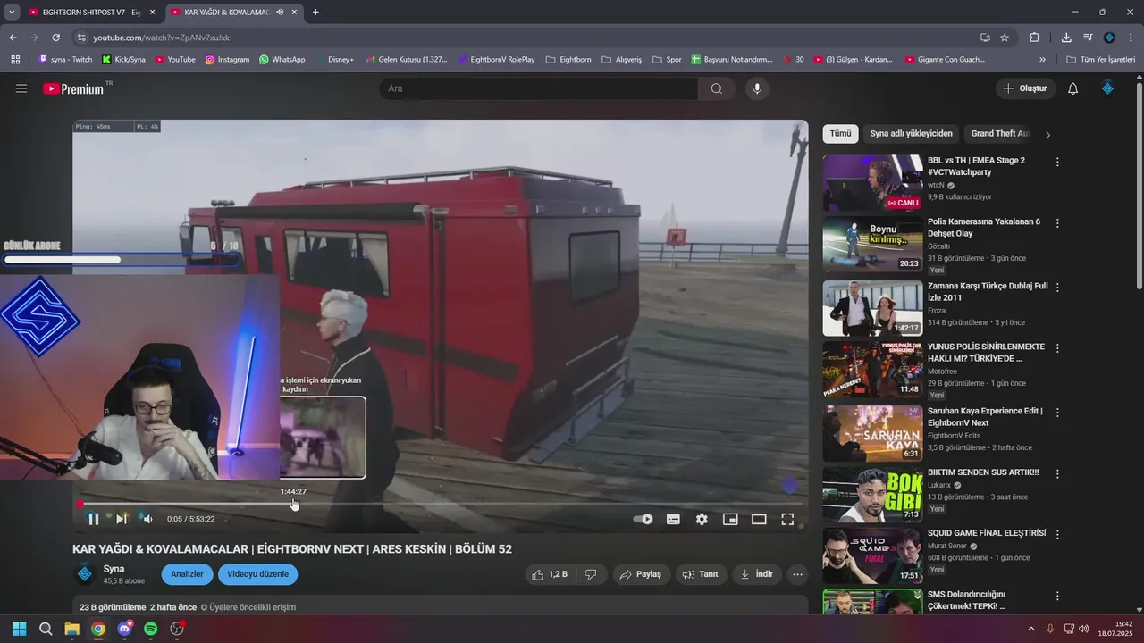This screenshot has width=1144, height=643.
Task: Select 'Syna adlı yükleyiciden' filter chip
Action: click(911, 133)
